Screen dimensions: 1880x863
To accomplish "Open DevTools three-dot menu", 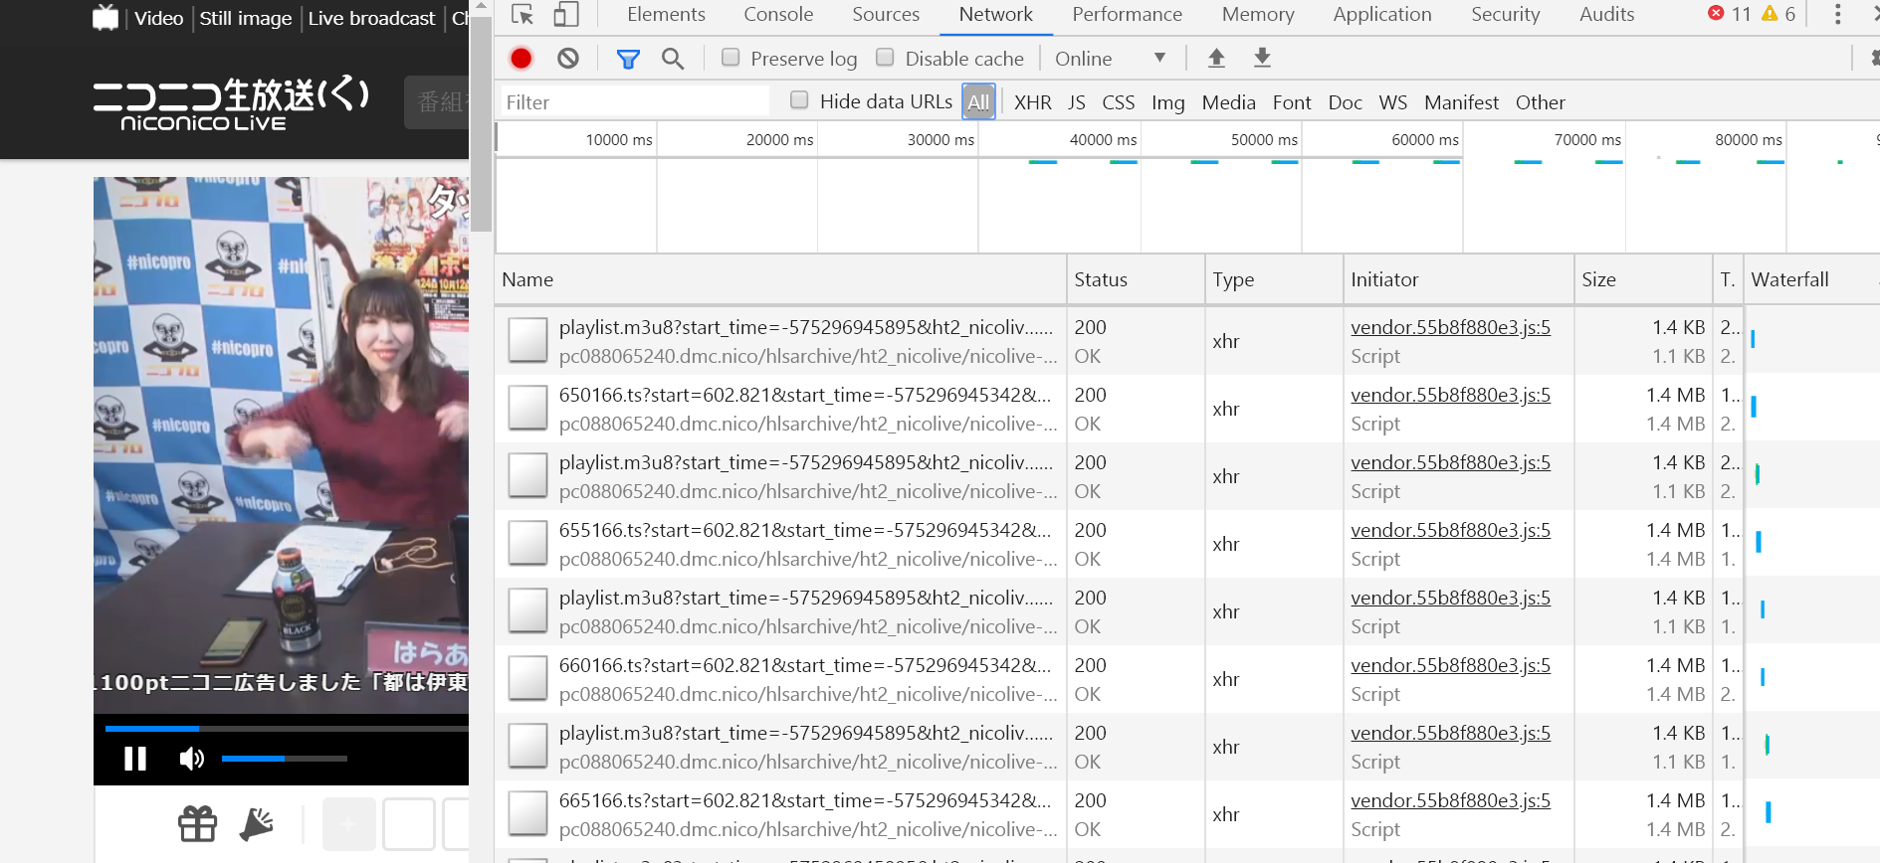I will click(x=1837, y=14).
